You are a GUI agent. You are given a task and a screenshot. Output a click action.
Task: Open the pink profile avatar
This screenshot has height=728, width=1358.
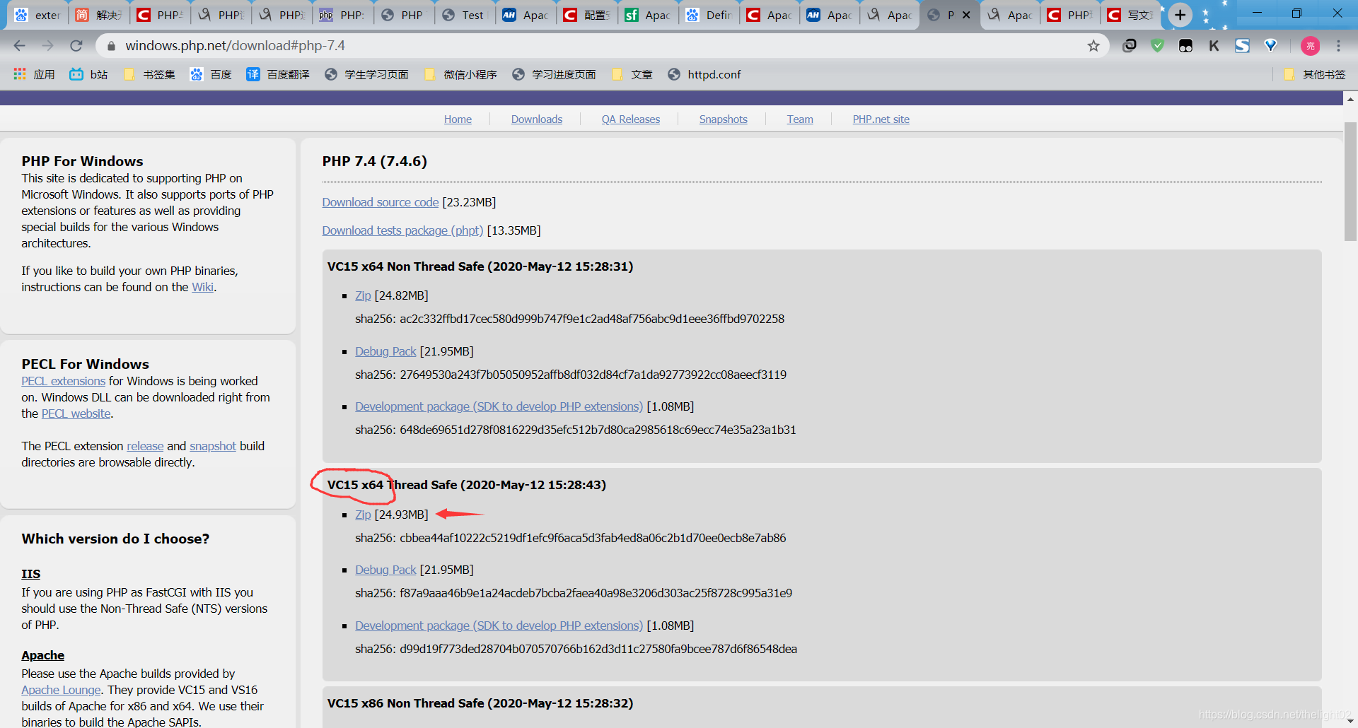coord(1310,46)
